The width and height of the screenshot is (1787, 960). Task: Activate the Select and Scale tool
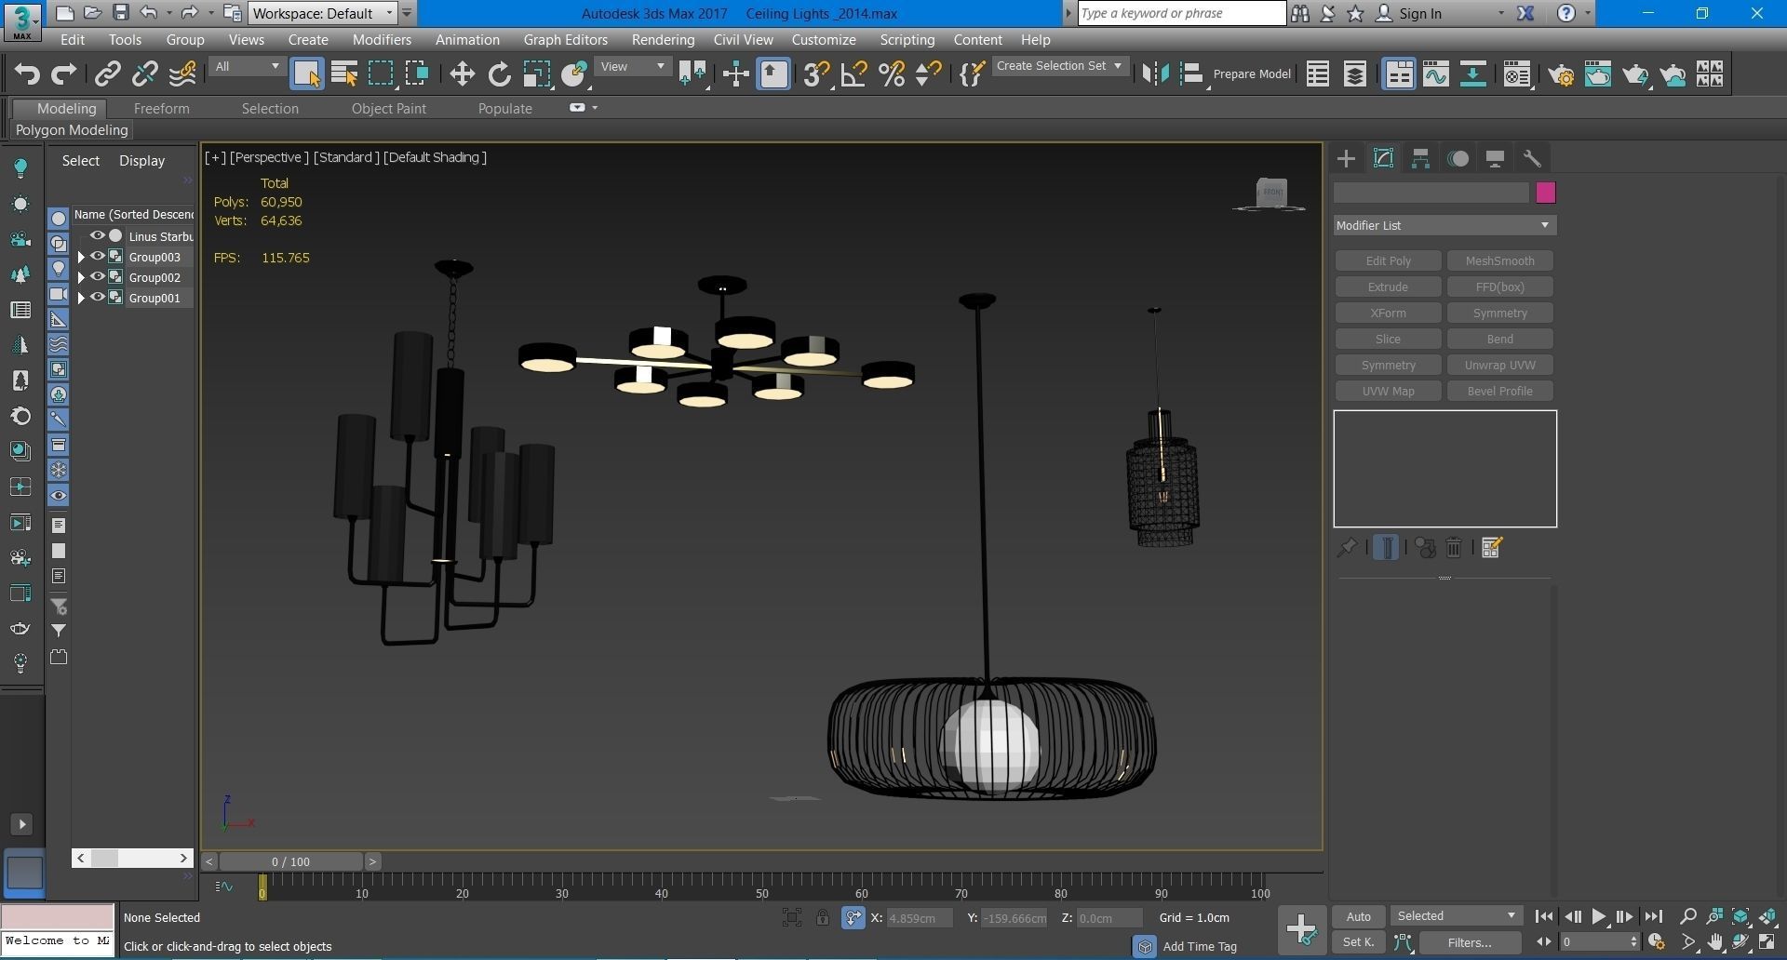point(537,74)
